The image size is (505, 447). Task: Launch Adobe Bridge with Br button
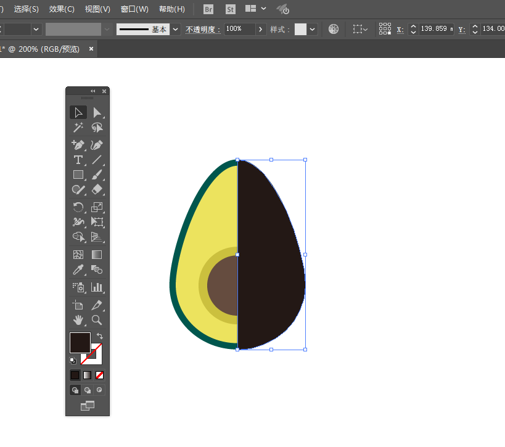[208, 9]
